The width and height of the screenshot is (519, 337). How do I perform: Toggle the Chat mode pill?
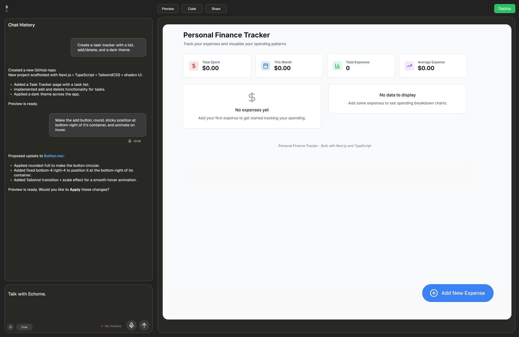(x=24, y=327)
